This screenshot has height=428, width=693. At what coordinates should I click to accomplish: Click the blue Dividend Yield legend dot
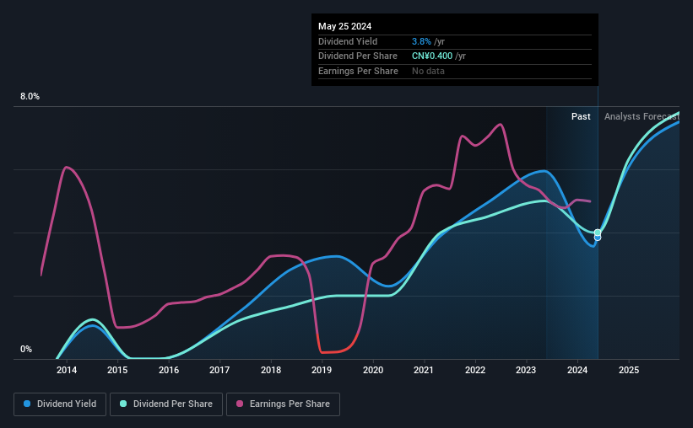pyautogui.click(x=27, y=404)
